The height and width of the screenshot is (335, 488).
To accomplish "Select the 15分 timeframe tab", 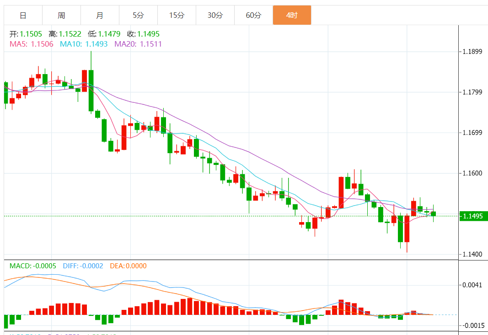I will click(177, 15).
